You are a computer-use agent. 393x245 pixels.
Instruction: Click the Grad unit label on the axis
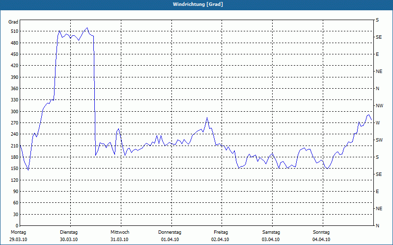(13, 22)
